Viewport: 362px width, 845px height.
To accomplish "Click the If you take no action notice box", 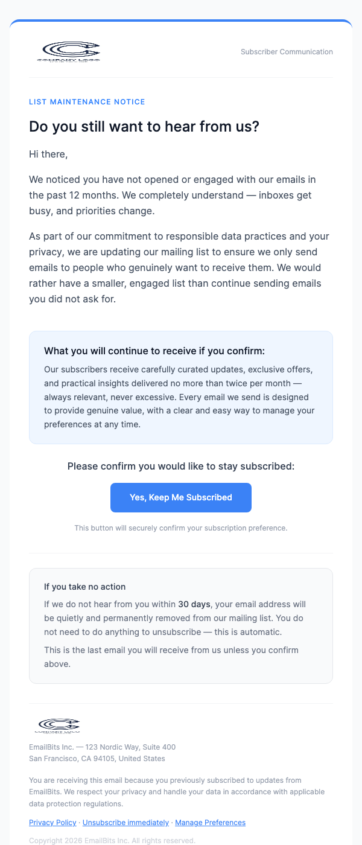I will pyautogui.click(x=180, y=625).
